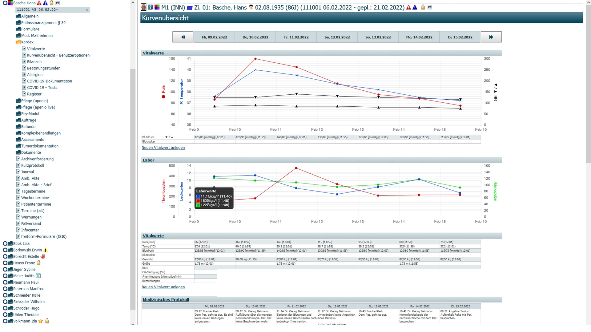This screenshot has height=332, width=591.
Task: Select circle marker next to Book Lisa
Action: coord(5,243)
